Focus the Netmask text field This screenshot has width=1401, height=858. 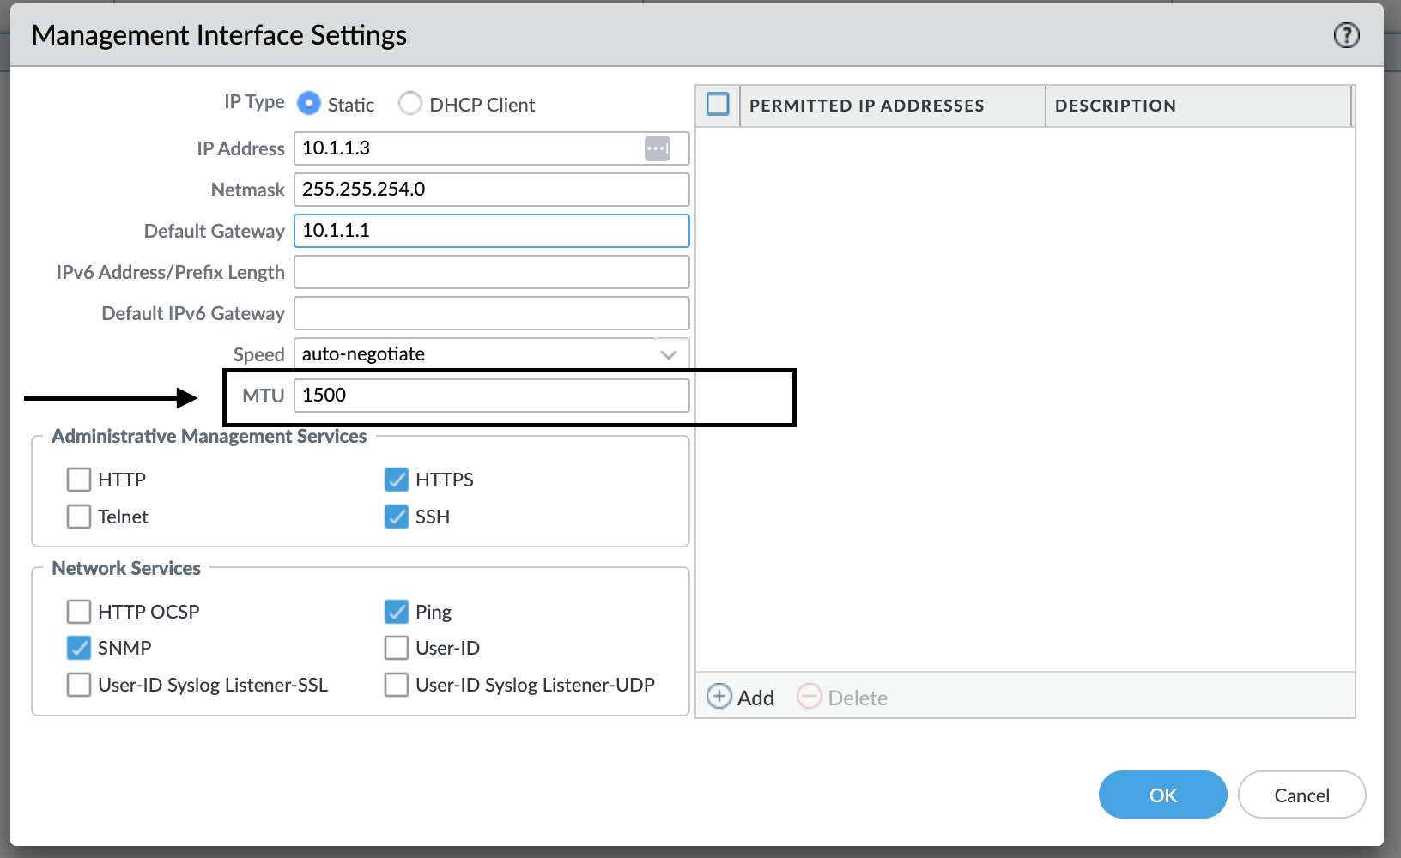point(491,190)
